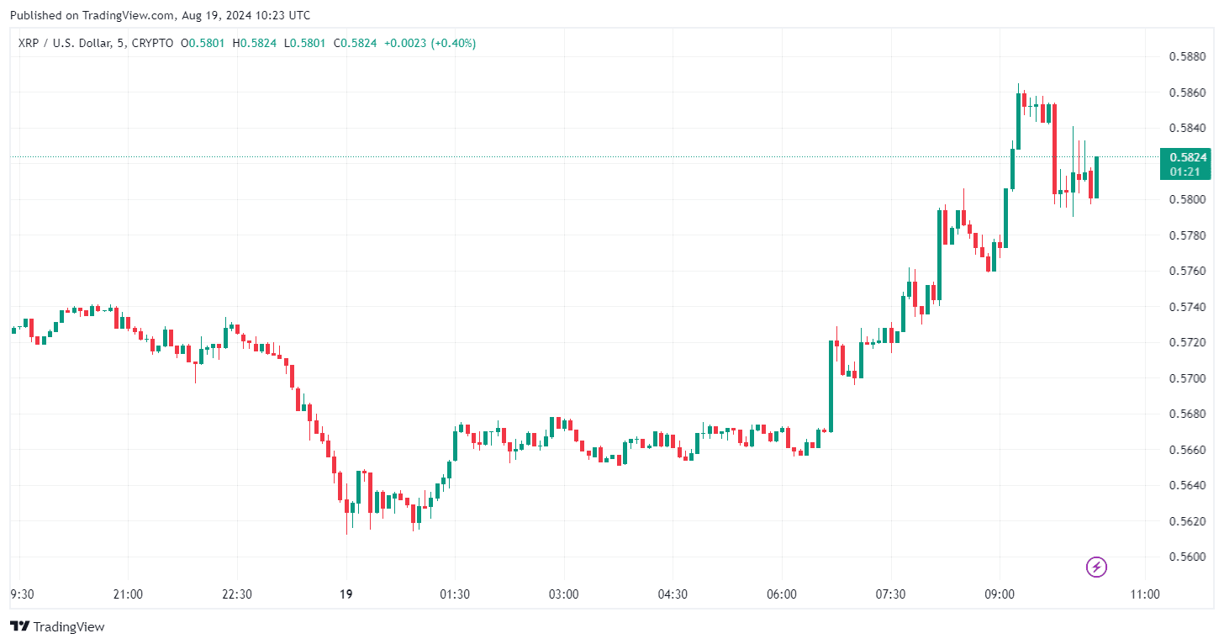Click the 0.5720 price axis label

(1188, 342)
